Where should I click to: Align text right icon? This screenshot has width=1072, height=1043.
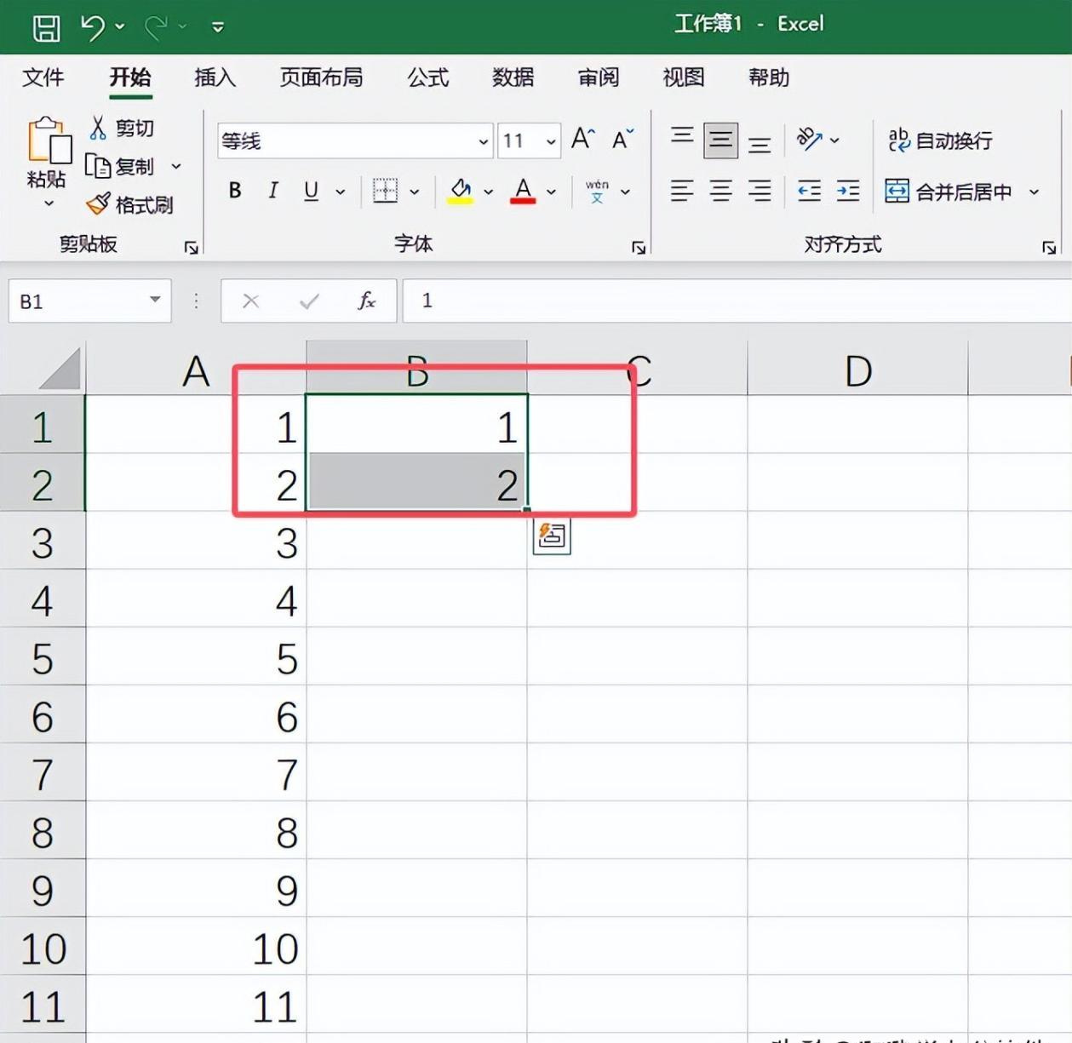[760, 191]
